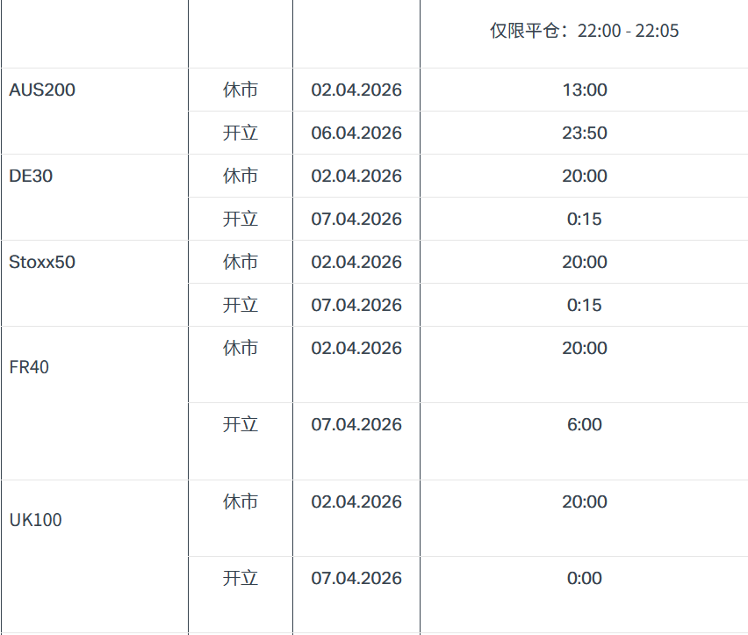Screen dimensions: 748x635
Task: Click the DE30 休市 time 20:00
Action: (x=585, y=176)
